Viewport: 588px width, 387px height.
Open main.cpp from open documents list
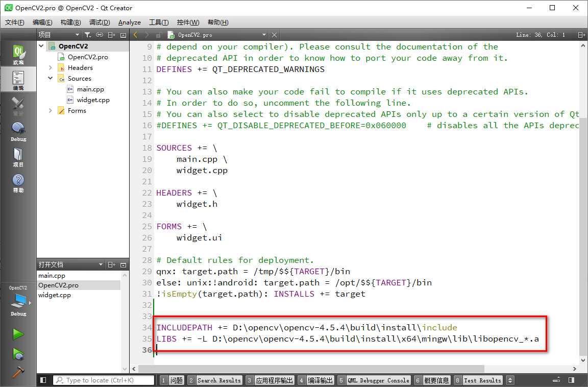pyautogui.click(x=52, y=276)
